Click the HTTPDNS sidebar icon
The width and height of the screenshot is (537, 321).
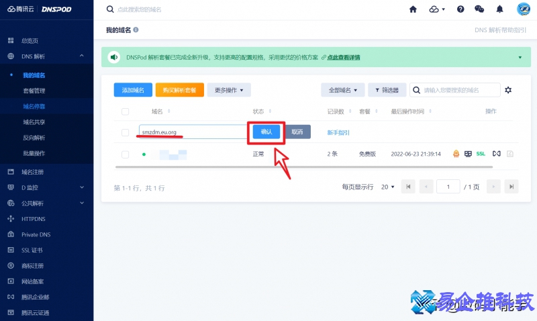[11, 218]
